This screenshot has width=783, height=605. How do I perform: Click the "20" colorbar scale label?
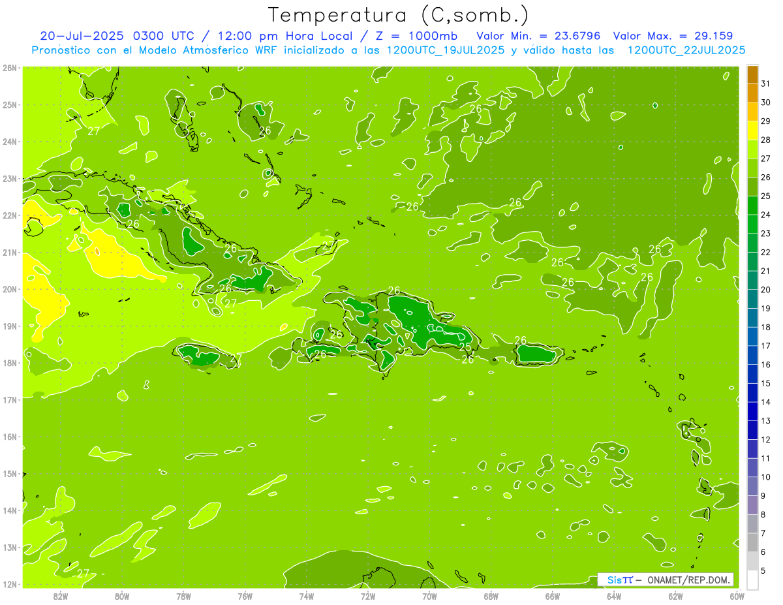(765, 290)
